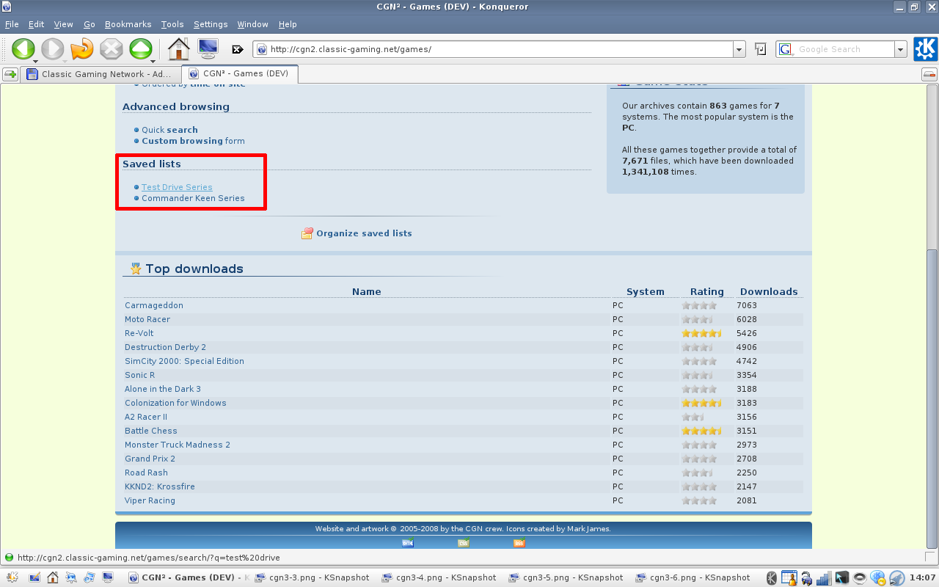Screen dimensions: 939x587
Task: Click the globe icon in the system tray
Action: (x=877, y=577)
